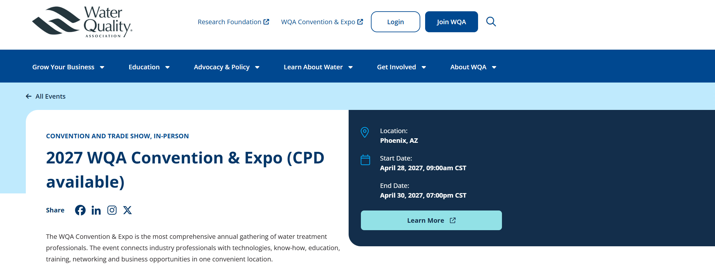Click the Join WQA button
Image resolution: width=715 pixels, height=274 pixels.
click(x=452, y=22)
